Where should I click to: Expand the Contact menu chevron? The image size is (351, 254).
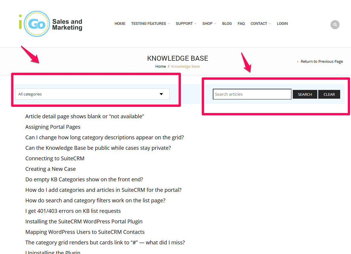(x=270, y=24)
